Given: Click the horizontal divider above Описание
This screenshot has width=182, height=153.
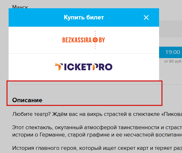Looking at the screenshot, I should 97,85.
